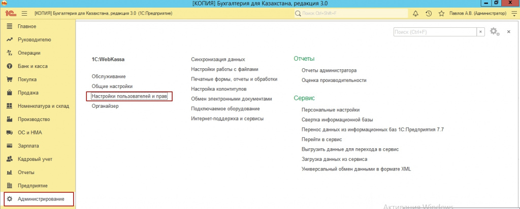
Task: Open favorites star icon
Action: coord(441,14)
